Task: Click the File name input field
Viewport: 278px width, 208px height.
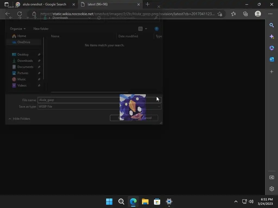Action: pos(99,100)
